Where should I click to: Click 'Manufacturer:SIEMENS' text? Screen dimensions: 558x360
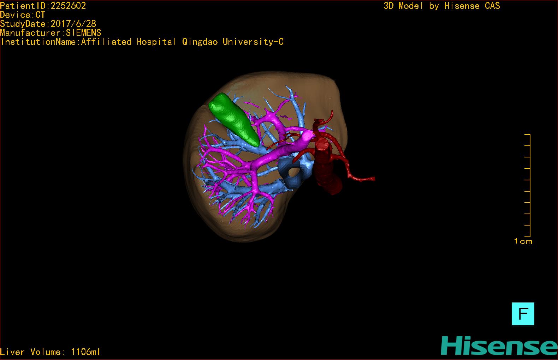[51, 33]
